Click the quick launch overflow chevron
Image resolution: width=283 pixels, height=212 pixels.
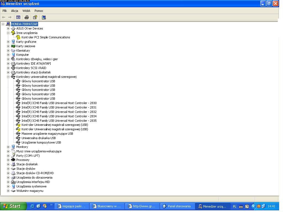click(51, 205)
